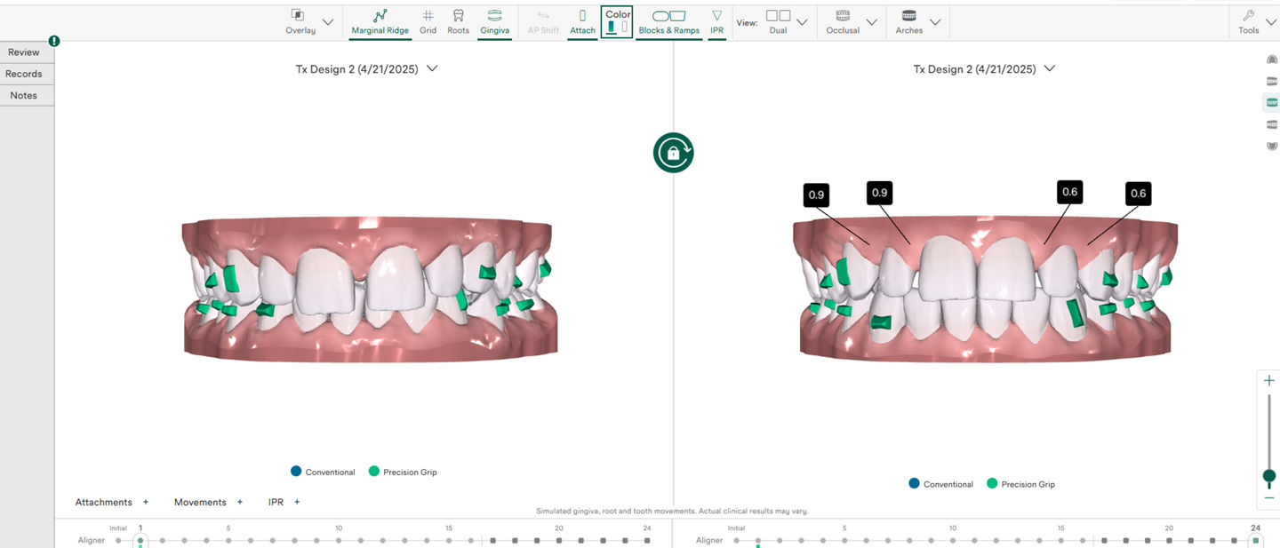The width and height of the screenshot is (1280, 548).
Task: Add a movement with the Movements plus
Action: point(240,502)
